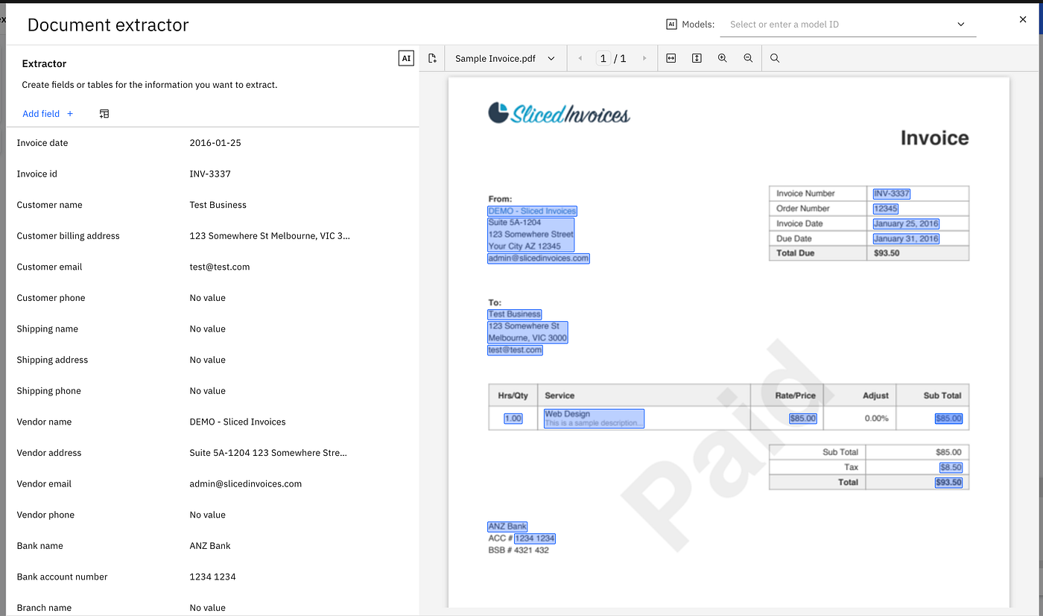Select the Shipping phone field label
1043x616 pixels.
click(x=49, y=391)
